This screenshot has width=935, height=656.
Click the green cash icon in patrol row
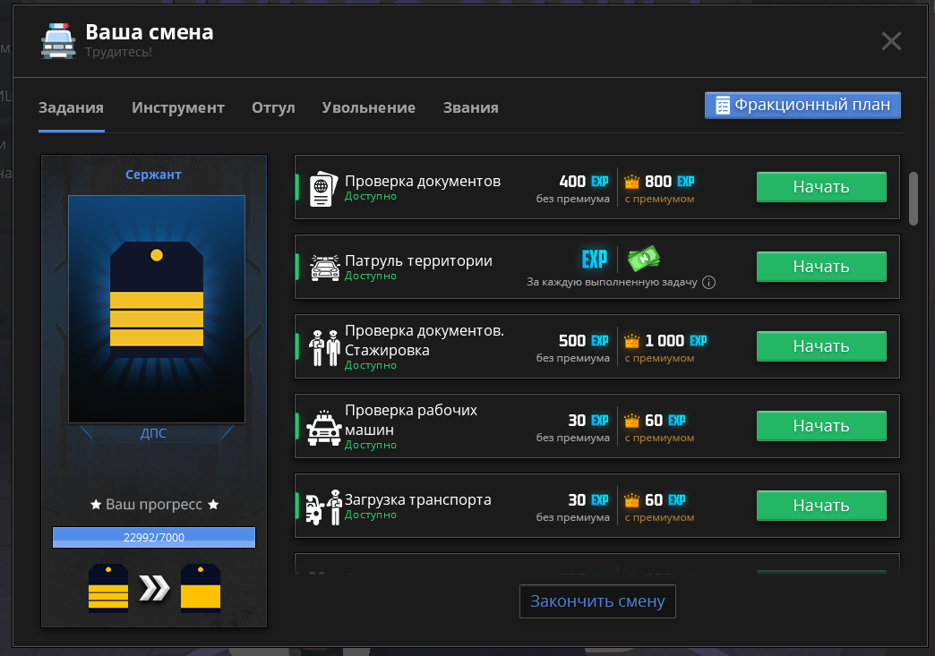click(643, 260)
